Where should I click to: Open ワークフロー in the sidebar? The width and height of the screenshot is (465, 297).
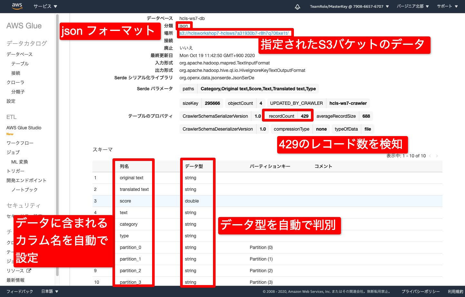[20, 143]
